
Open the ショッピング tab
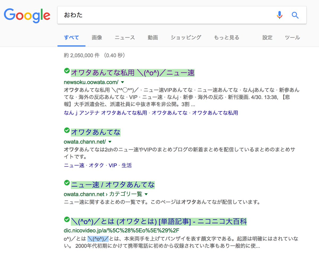(186, 38)
